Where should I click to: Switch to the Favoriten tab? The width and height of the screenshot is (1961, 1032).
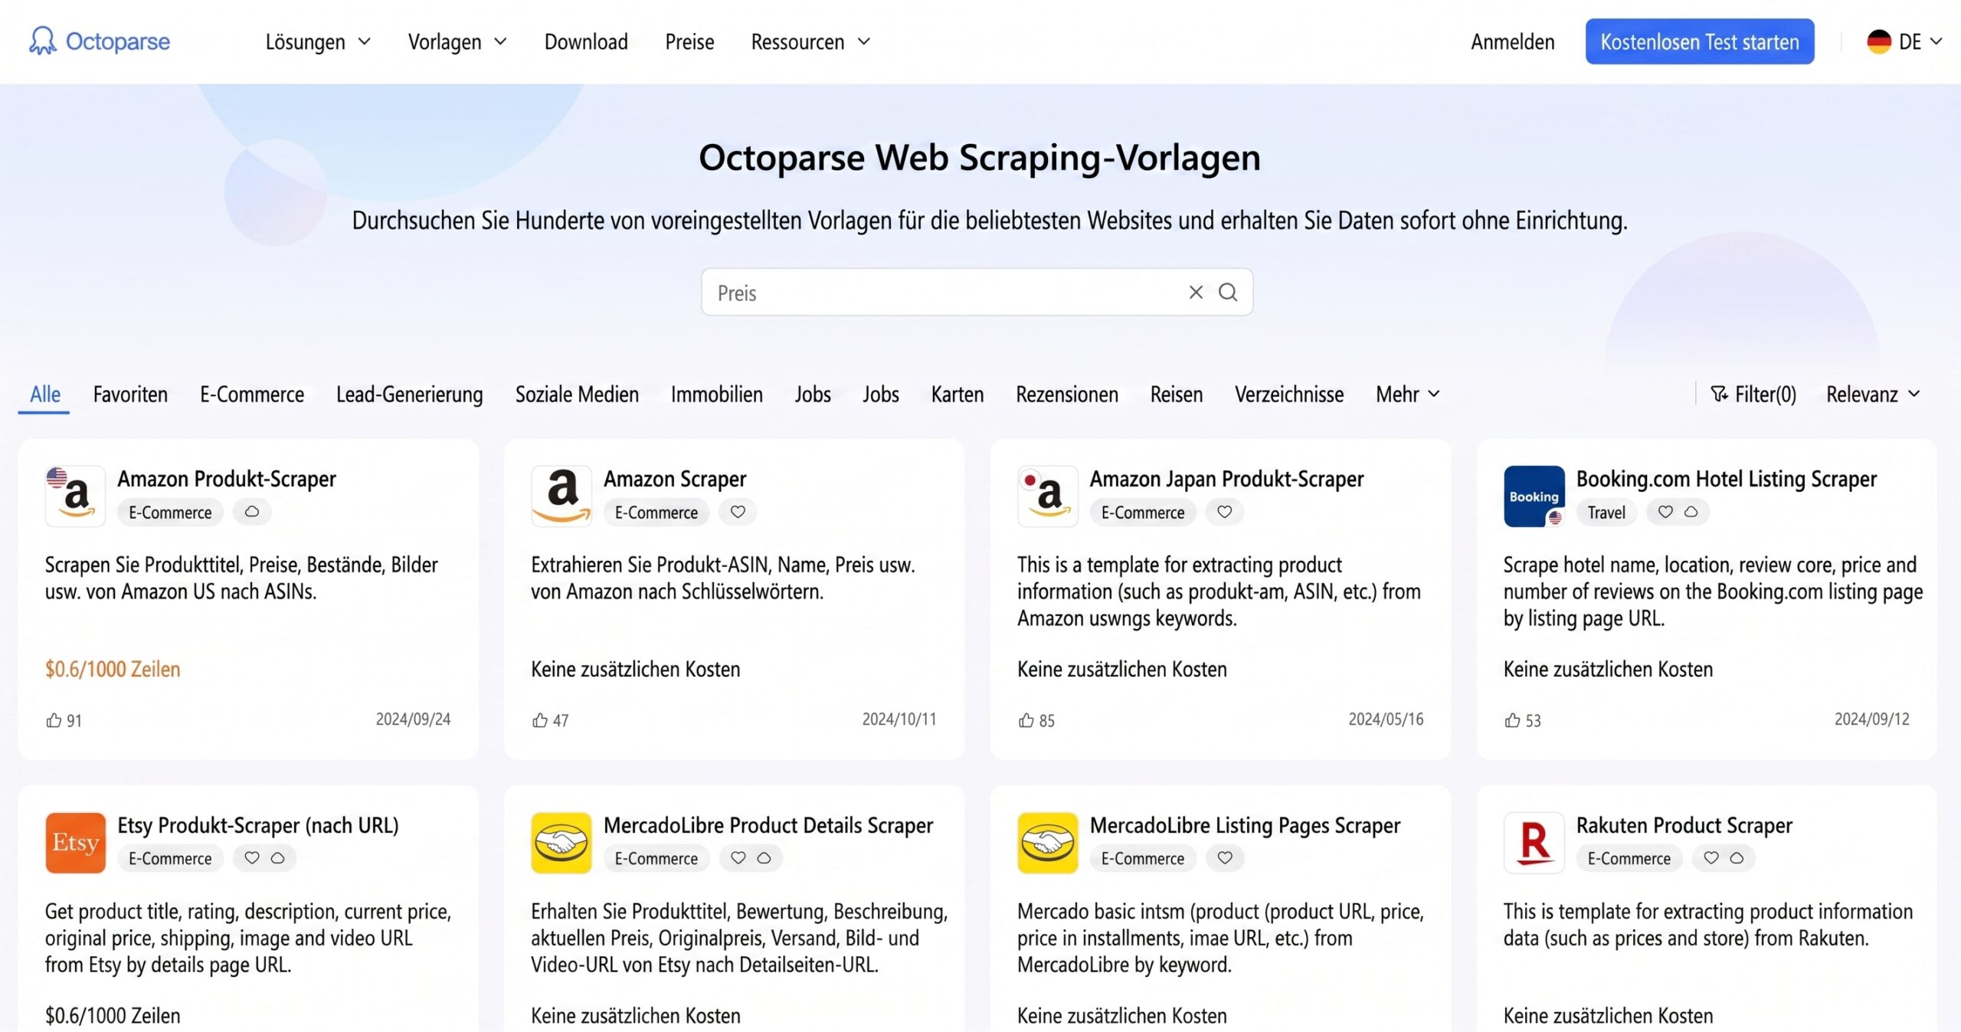[x=130, y=394]
